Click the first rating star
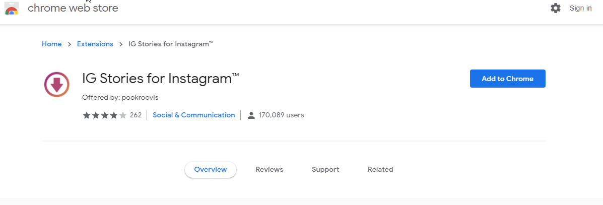 tap(87, 115)
